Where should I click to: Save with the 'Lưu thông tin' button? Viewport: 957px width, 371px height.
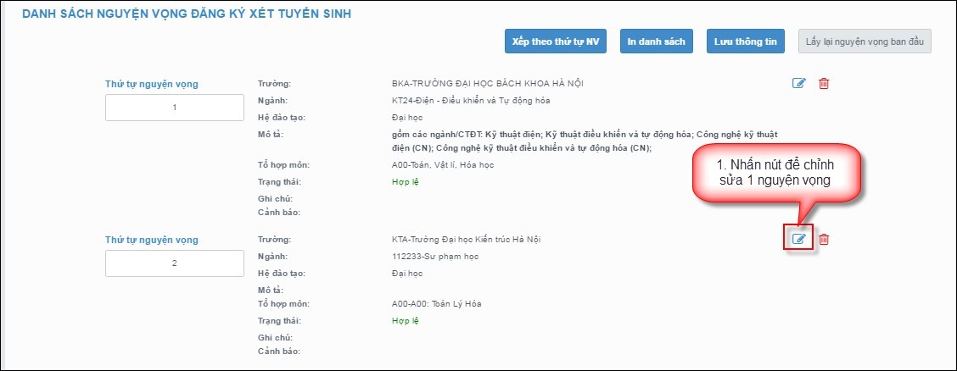pyautogui.click(x=745, y=41)
